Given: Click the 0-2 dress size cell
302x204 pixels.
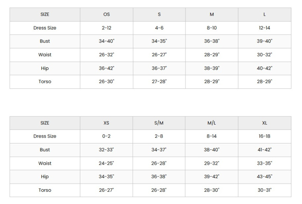Looking at the screenshot, I should pyautogui.click(x=106, y=136).
